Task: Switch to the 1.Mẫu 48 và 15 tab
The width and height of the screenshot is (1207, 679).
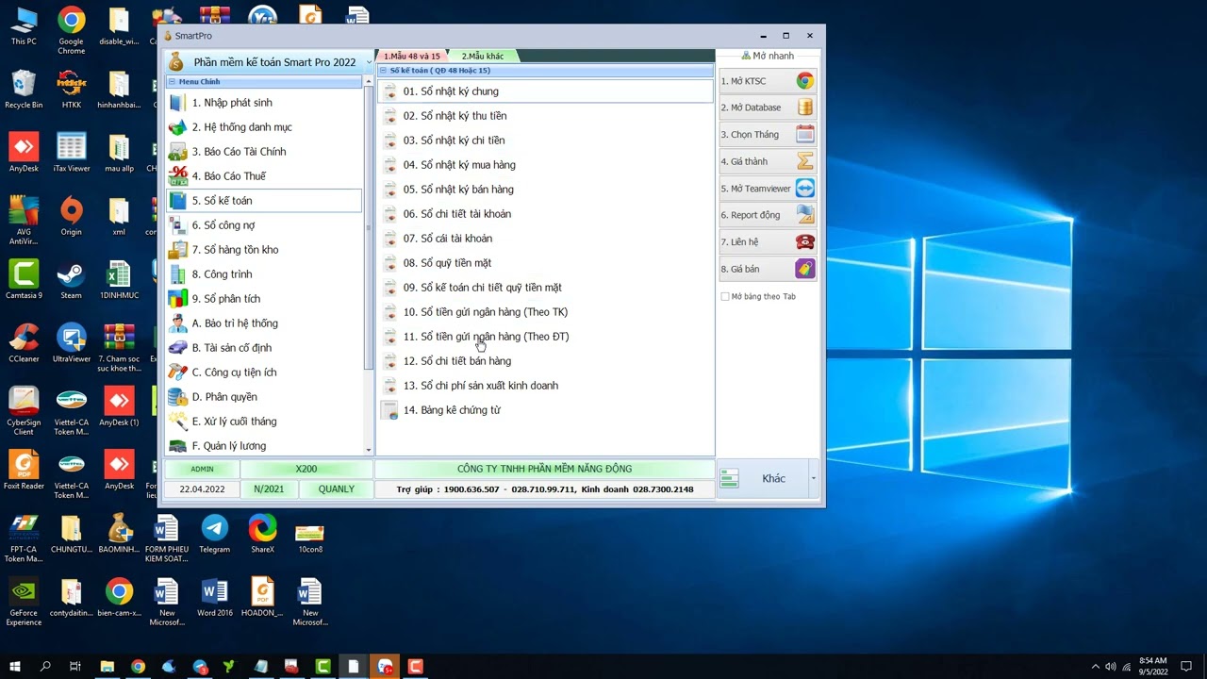Action: click(x=411, y=57)
